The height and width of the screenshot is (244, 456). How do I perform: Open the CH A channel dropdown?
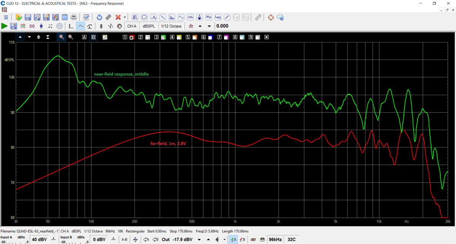pos(132,26)
